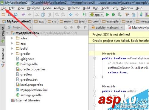Click the Hide Project panel icon

click(x=85, y=27)
